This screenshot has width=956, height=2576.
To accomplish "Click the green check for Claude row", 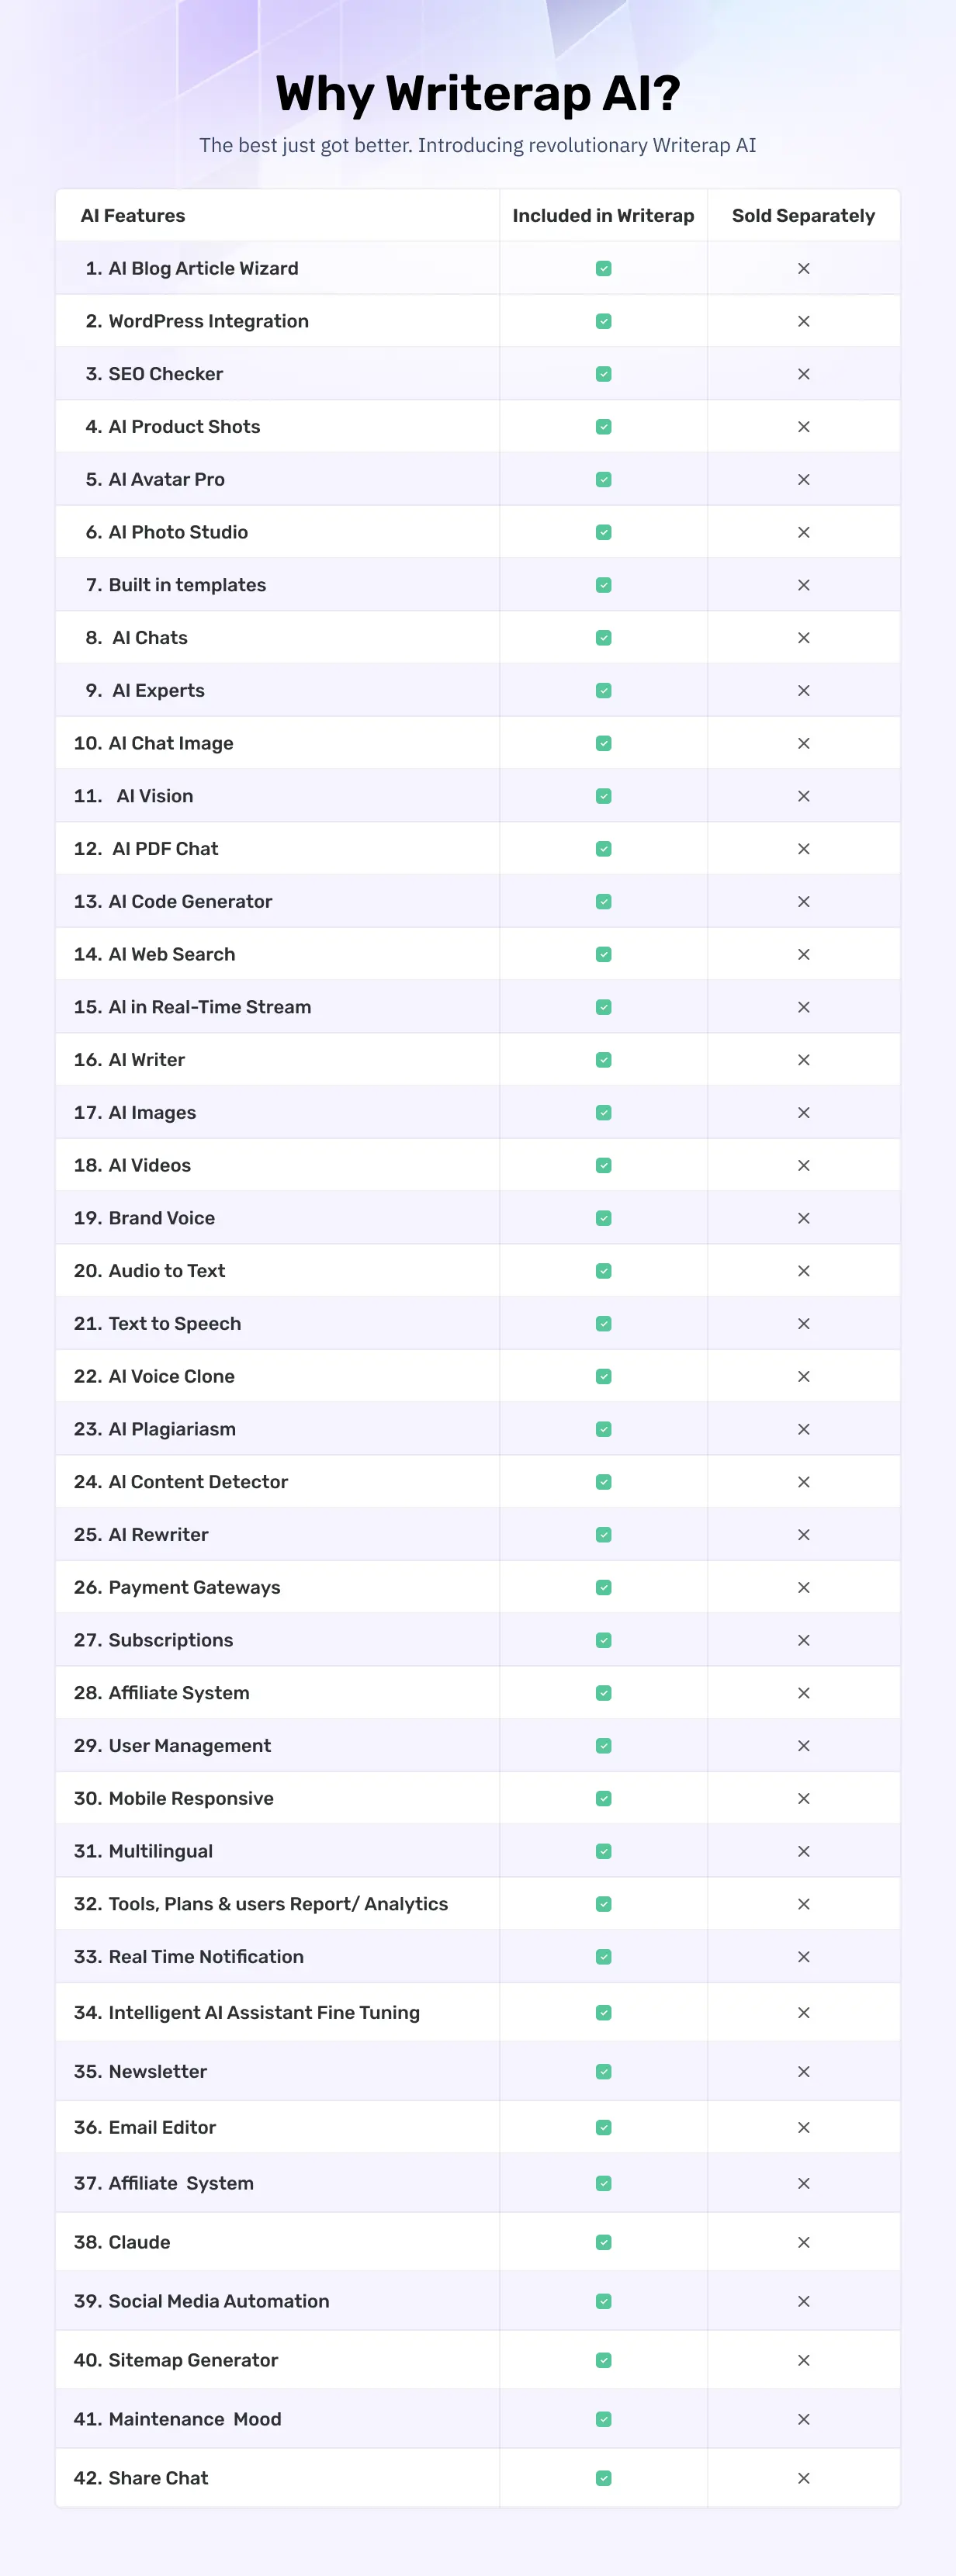I will coord(603,2242).
